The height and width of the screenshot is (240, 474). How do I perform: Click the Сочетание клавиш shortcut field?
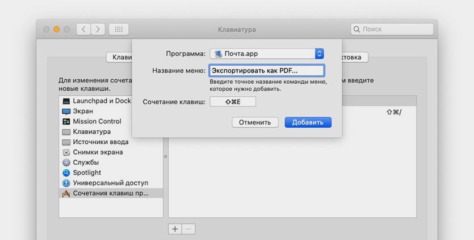coord(233,102)
